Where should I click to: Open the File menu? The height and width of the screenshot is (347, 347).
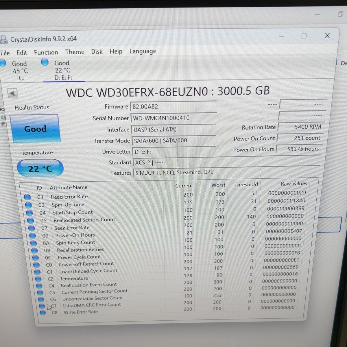tap(5, 53)
